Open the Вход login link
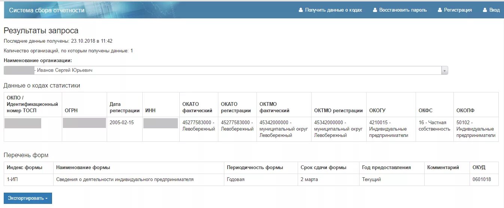Screen dimensions: 504x208 [495, 10]
